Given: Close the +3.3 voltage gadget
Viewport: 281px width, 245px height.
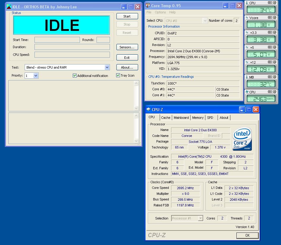Looking at the screenshot, I should (x=274, y=32).
